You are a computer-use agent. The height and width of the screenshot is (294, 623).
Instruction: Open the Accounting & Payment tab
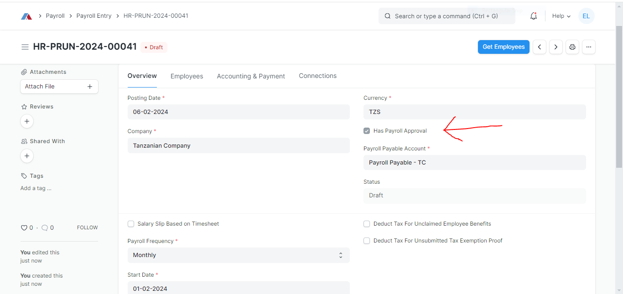(x=251, y=76)
